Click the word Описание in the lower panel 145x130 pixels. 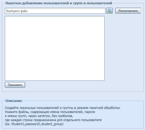(13, 101)
